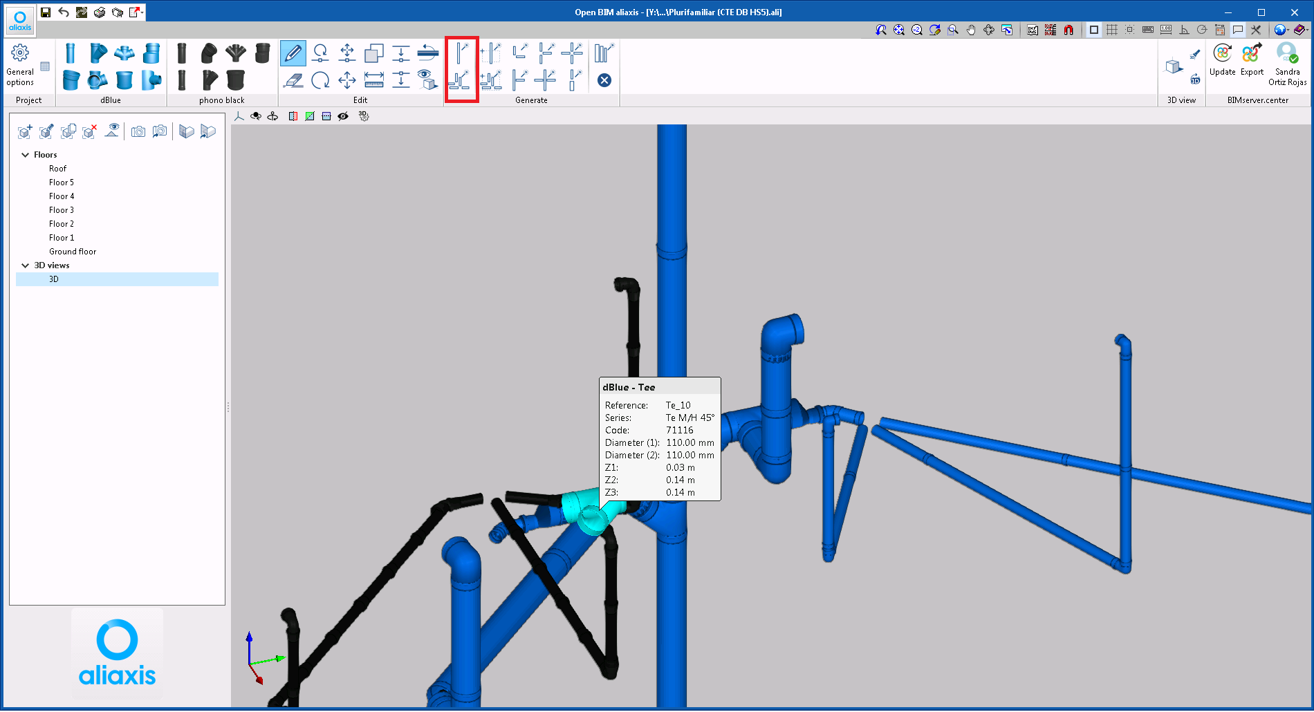The width and height of the screenshot is (1314, 712).
Task: Generate pipes from layout with wand
Action: pos(459,80)
